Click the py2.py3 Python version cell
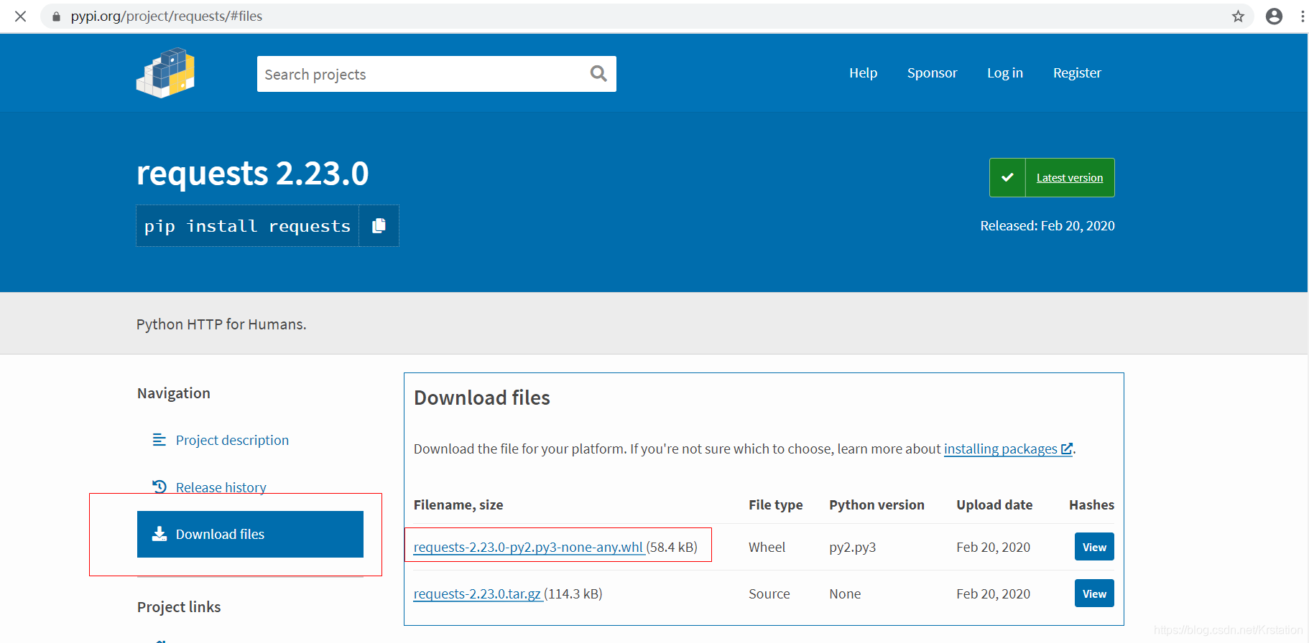The height and width of the screenshot is (643, 1309). tap(852, 547)
